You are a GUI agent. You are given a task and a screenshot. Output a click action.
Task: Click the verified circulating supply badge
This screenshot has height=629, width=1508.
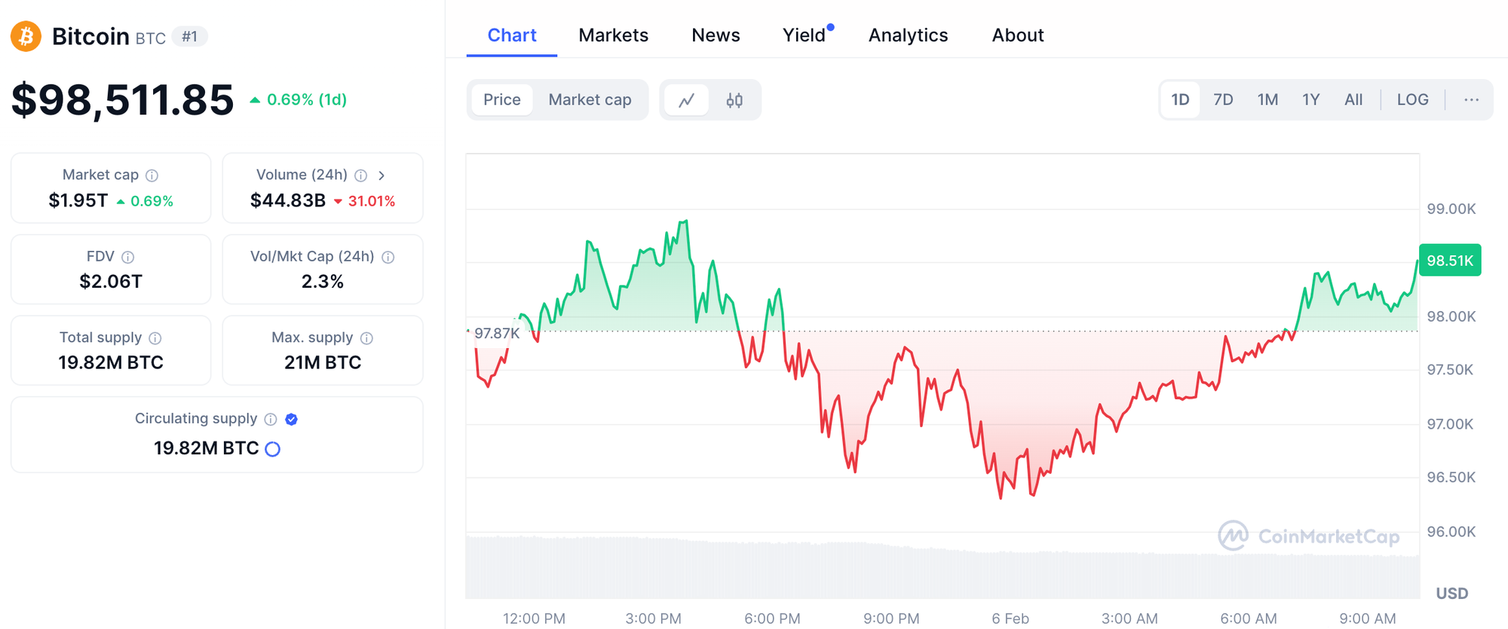[292, 420]
